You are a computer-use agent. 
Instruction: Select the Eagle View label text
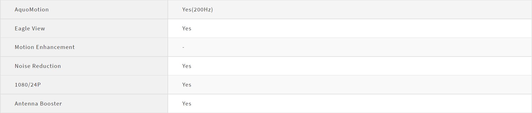point(30,28)
